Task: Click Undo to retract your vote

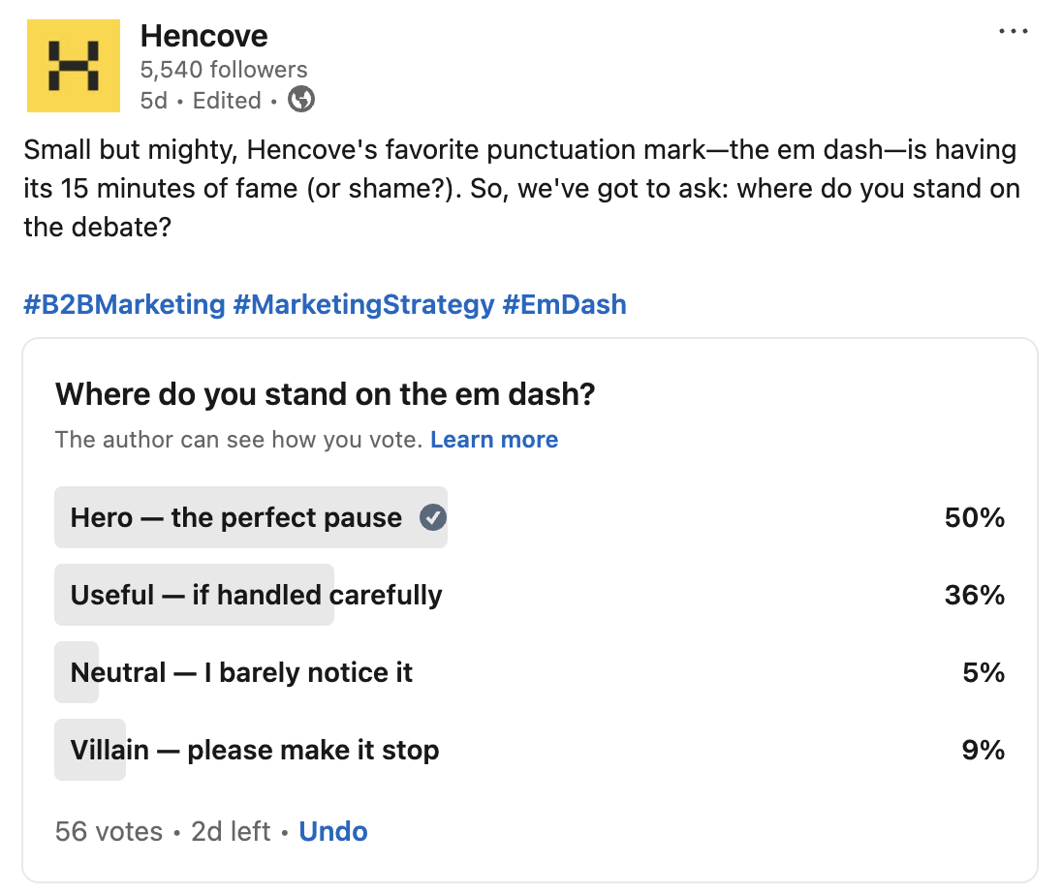Action: click(333, 831)
